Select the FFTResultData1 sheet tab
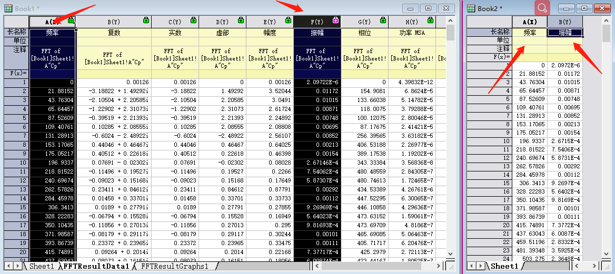The height and width of the screenshot is (274, 615). click(96, 266)
